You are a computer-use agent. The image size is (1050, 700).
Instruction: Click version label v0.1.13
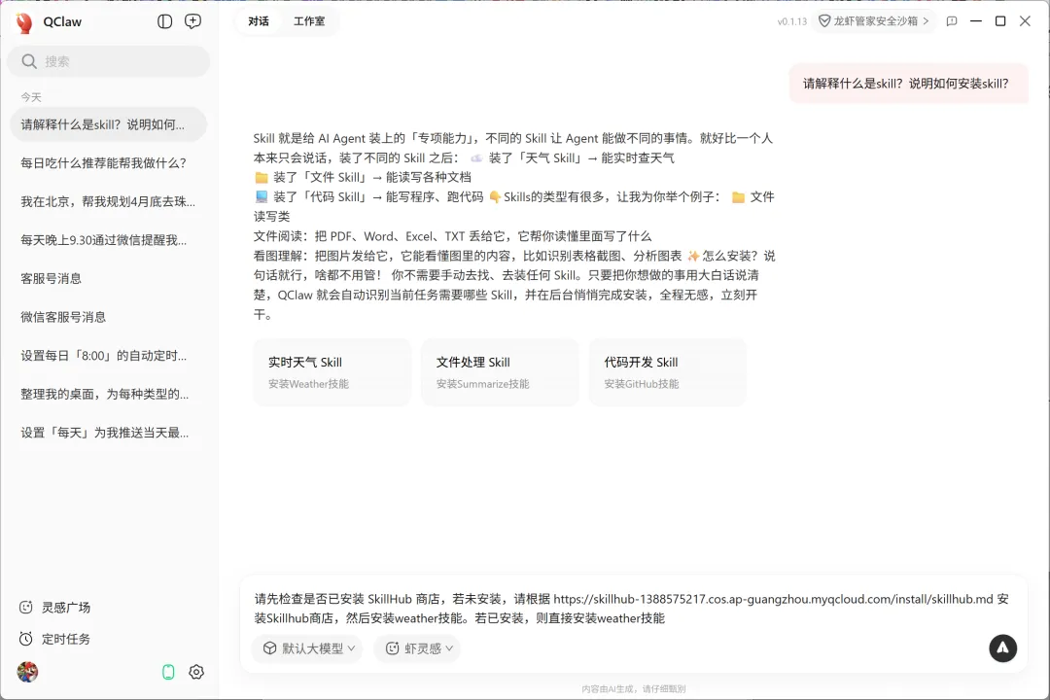(792, 21)
